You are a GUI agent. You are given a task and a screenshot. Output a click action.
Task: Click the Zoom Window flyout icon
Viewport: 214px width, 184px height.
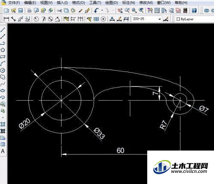(134, 10)
